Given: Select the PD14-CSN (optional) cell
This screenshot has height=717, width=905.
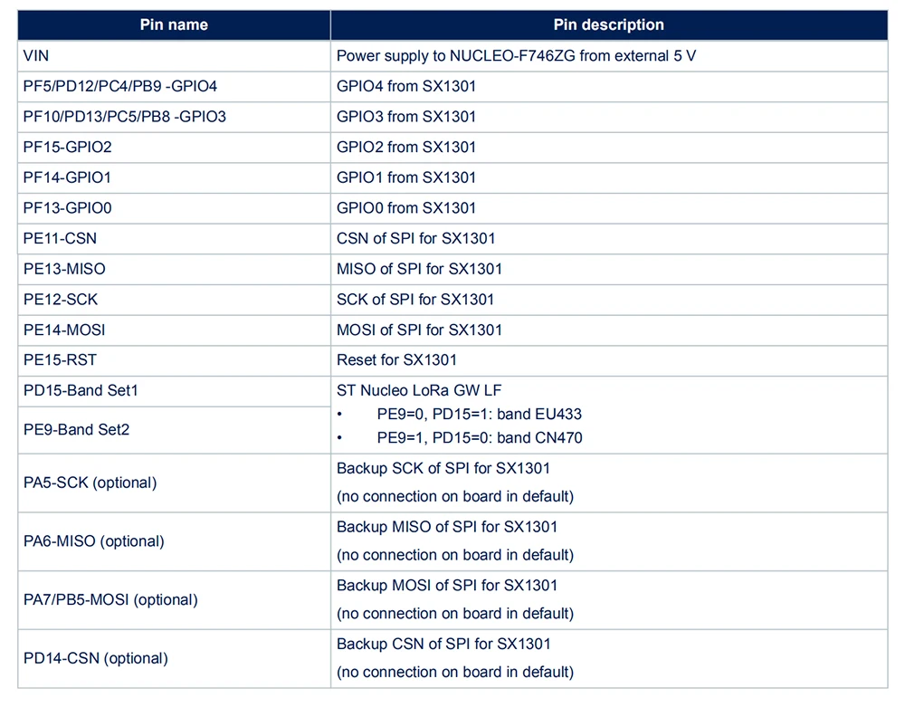Looking at the screenshot, I should pos(95,658).
